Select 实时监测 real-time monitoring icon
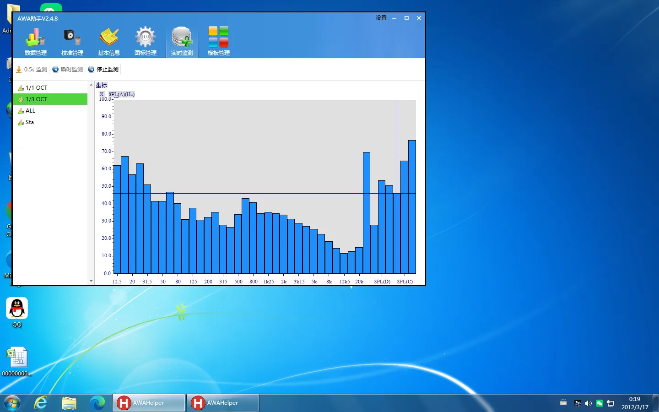659x412 pixels. point(182,42)
